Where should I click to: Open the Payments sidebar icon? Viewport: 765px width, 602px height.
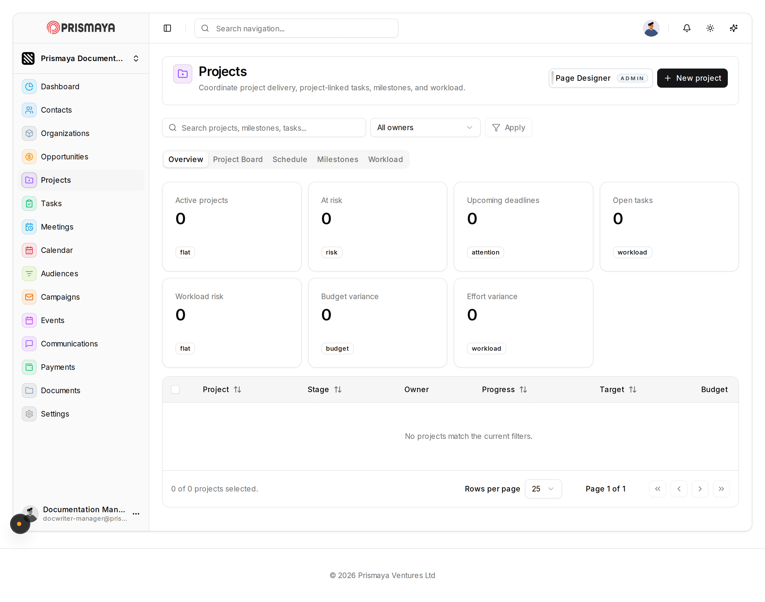(29, 367)
